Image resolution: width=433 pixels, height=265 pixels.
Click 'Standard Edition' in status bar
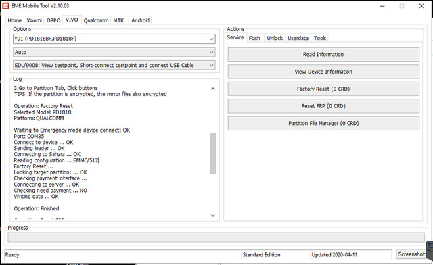click(x=262, y=254)
